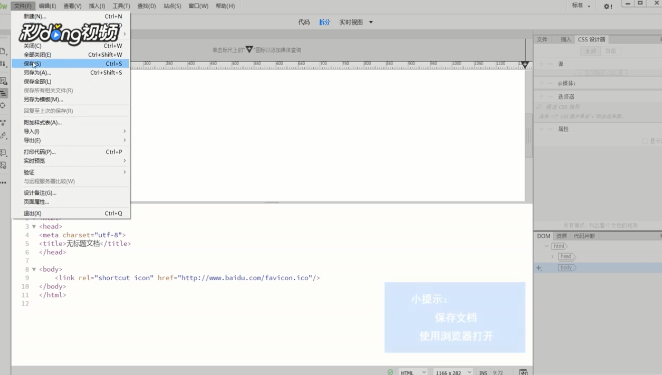Click the live view vertical scrollbar
The width and height of the screenshot is (662, 375).
528,135
